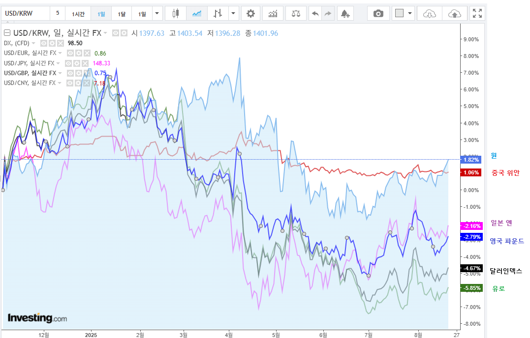The image size is (530, 338).
Task: Click the Investing.com logo link
Action: pos(37,318)
